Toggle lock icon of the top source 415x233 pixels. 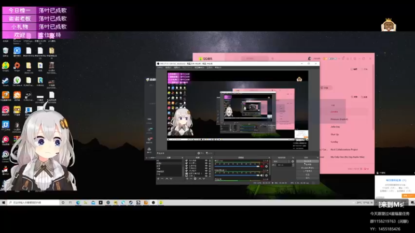(210, 161)
